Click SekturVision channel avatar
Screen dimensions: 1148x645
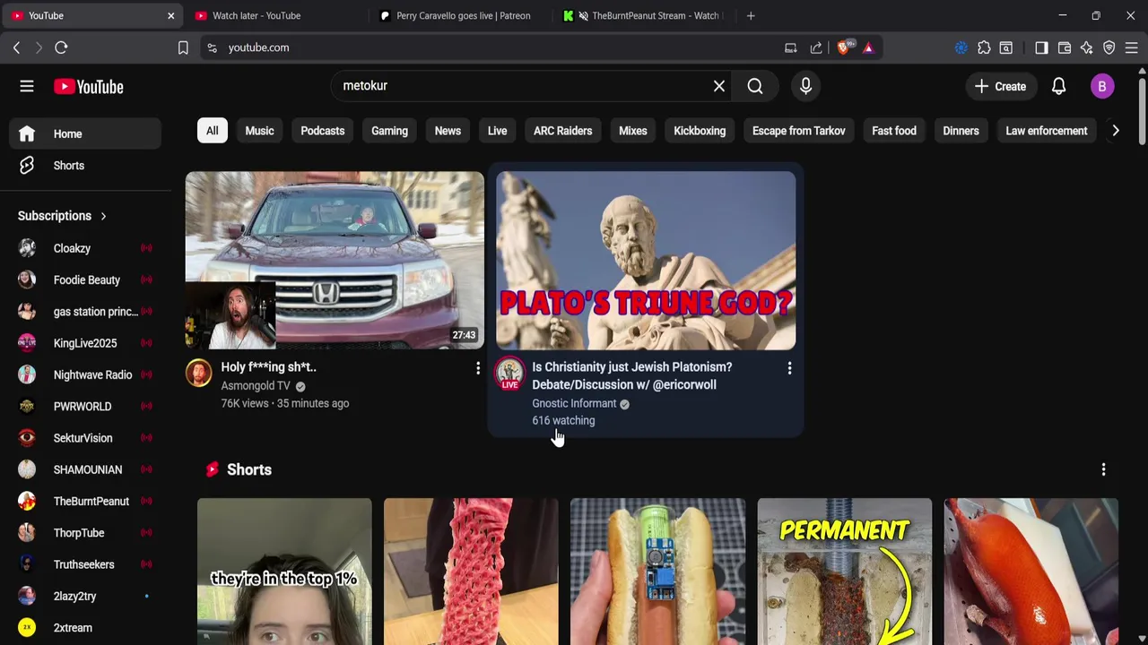(27, 438)
